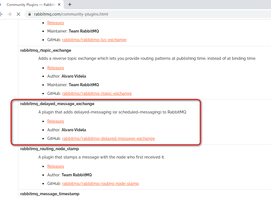271x198 pixels.
Task: Close the Community Plugins browser tab
Action: pos(59,4)
